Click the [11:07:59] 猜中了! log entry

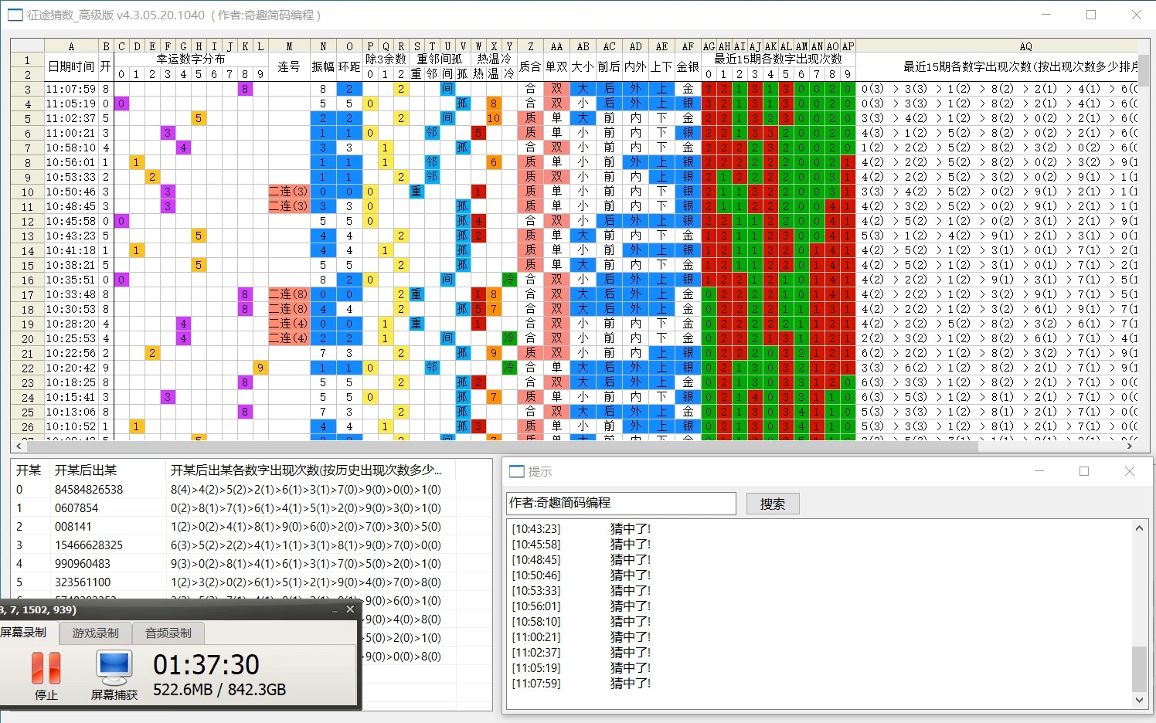tap(581, 684)
